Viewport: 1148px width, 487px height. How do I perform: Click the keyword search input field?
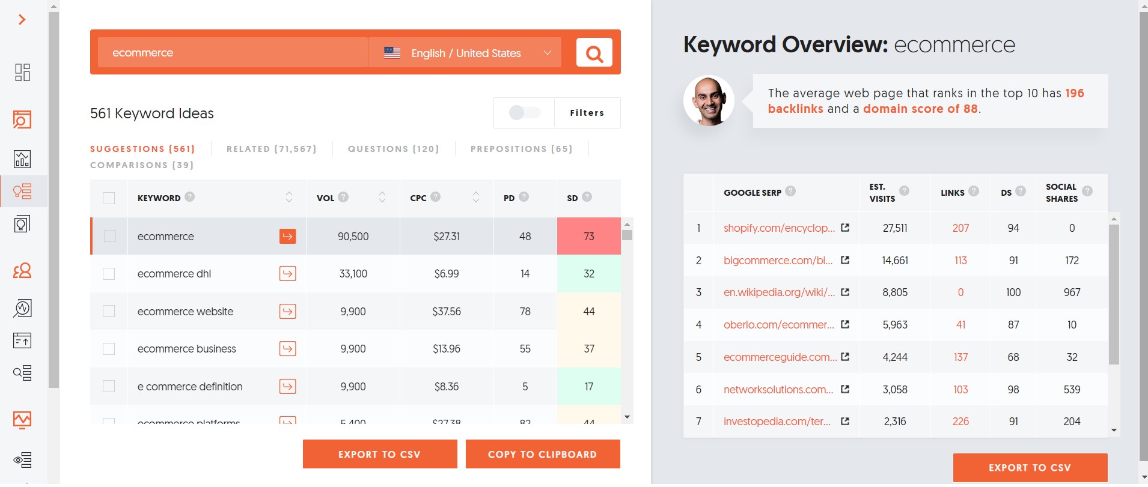point(233,53)
